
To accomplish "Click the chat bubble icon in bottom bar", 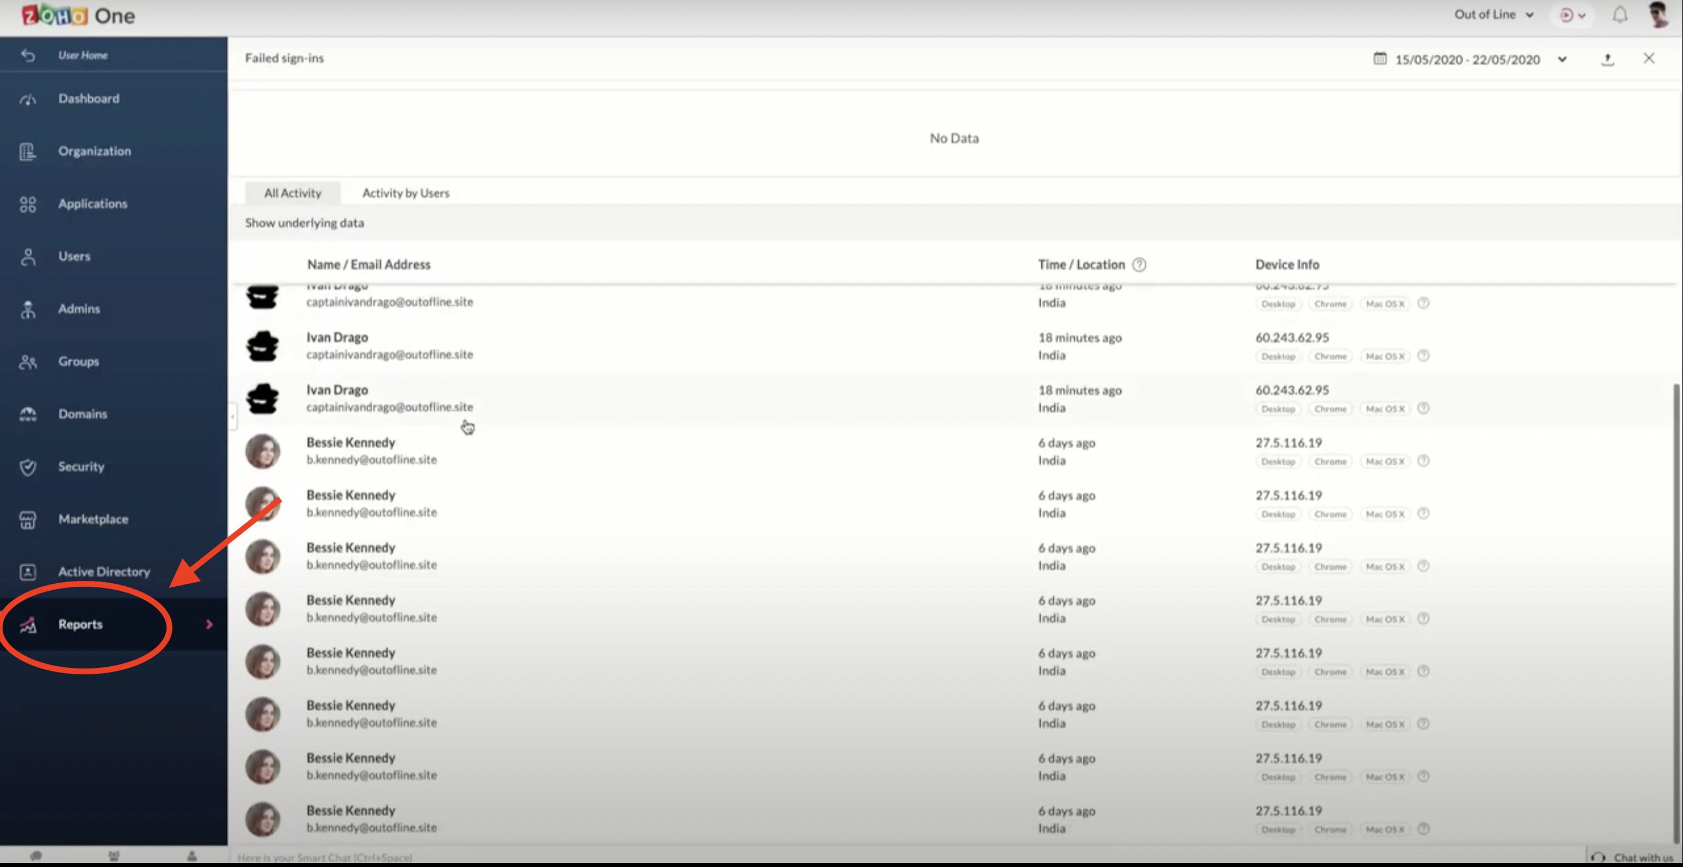I will (x=36, y=856).
